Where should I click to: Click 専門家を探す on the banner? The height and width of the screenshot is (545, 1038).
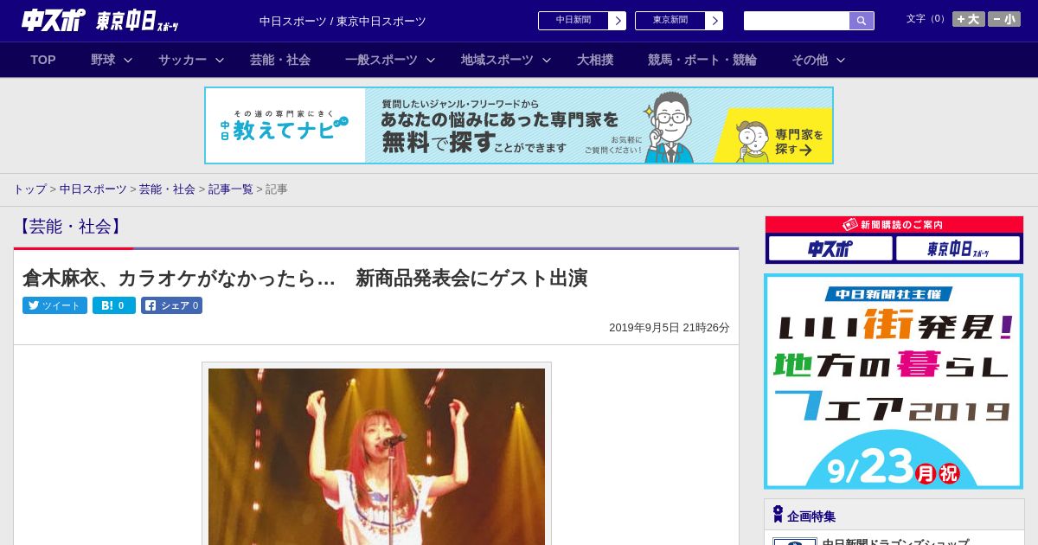(798, 141)
